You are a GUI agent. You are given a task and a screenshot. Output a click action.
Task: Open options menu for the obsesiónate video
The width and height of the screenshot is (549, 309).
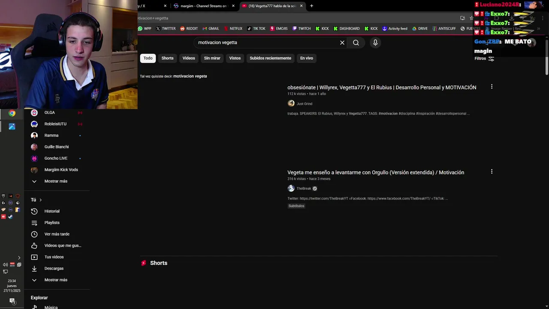(492, 87)
